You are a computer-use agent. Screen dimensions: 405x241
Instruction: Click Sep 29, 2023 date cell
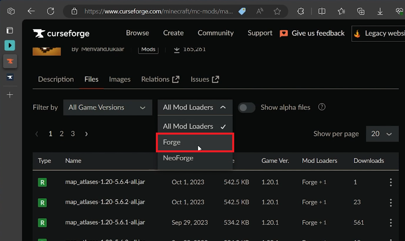point(190,222)
